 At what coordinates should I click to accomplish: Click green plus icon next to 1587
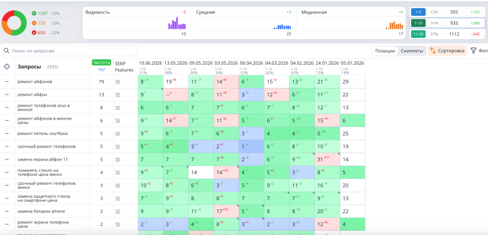34,13
